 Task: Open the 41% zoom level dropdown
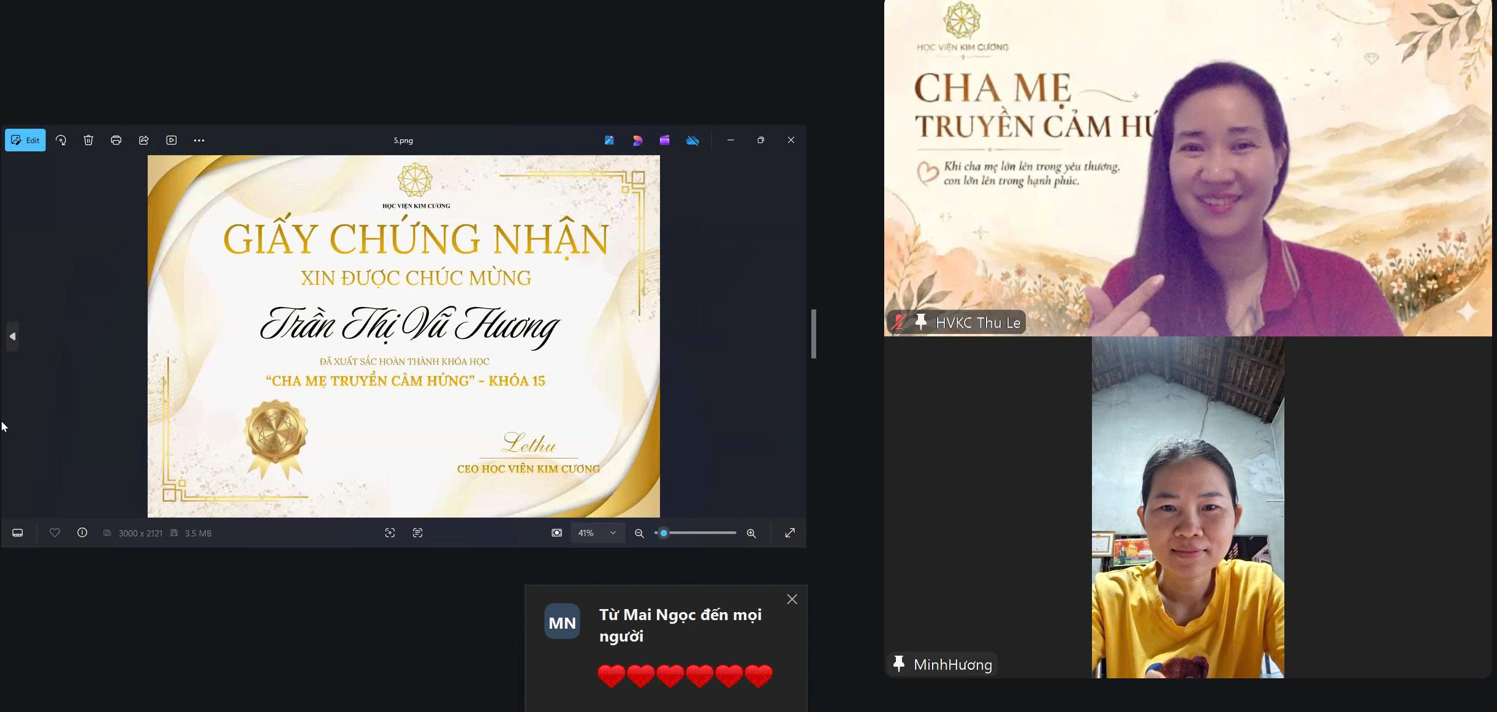click(x=597, y=533)
